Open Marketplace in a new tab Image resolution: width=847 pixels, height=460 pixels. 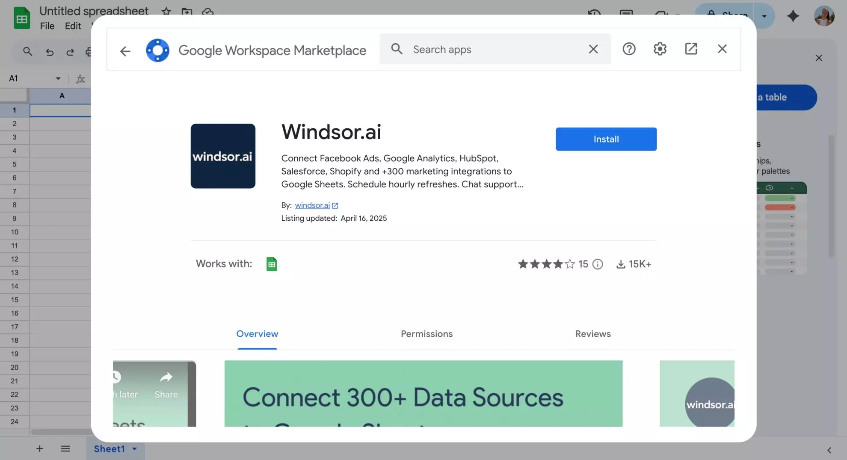[691, 49]
